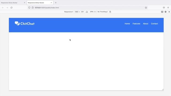This screenshot has height=96, width=171.
Task: Click the shield tracking protection icon
Action: coord(29,8)
